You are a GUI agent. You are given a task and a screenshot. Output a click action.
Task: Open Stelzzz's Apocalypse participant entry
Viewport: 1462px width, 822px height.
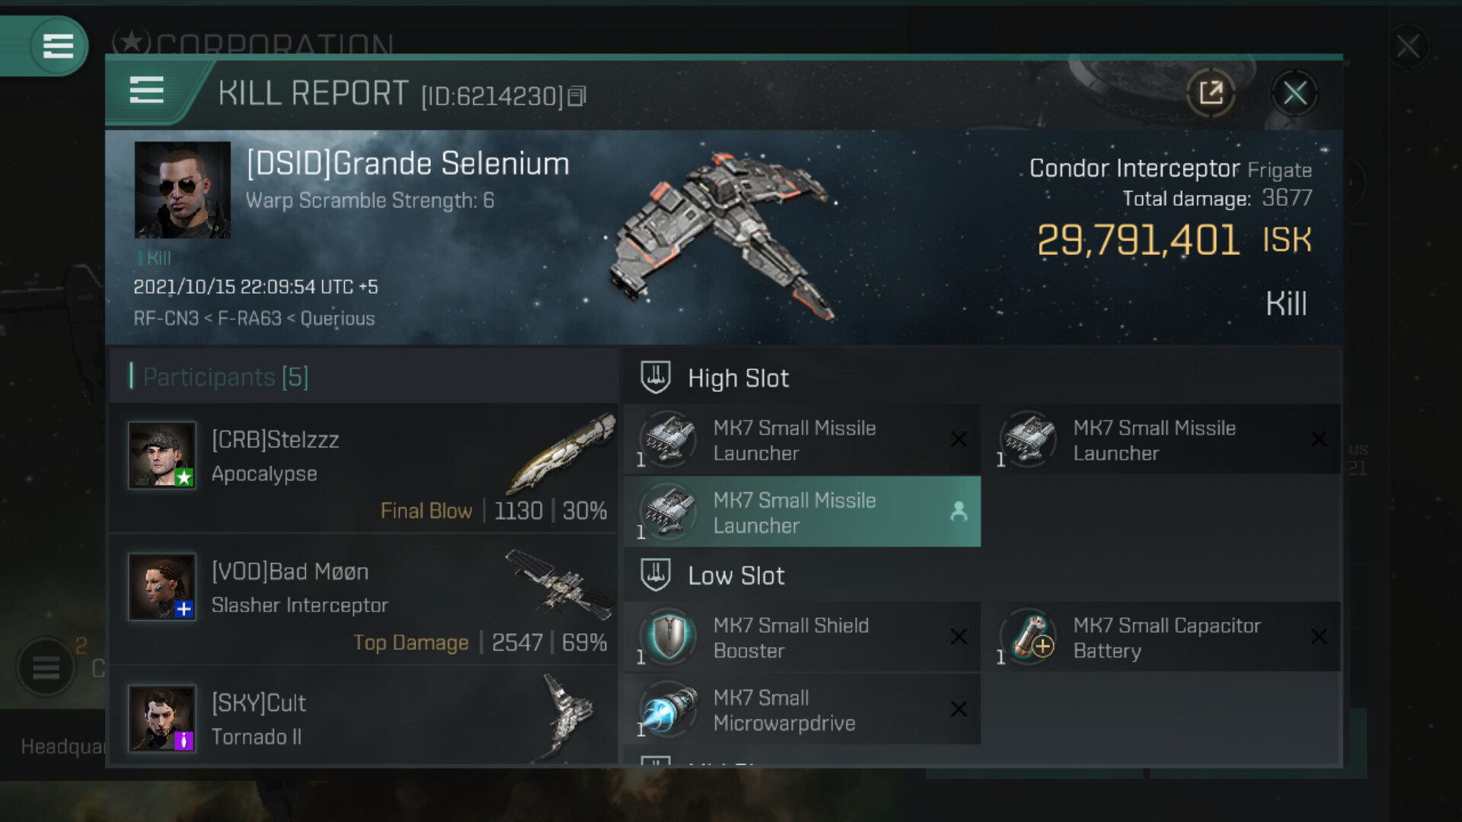pos(364,469)
